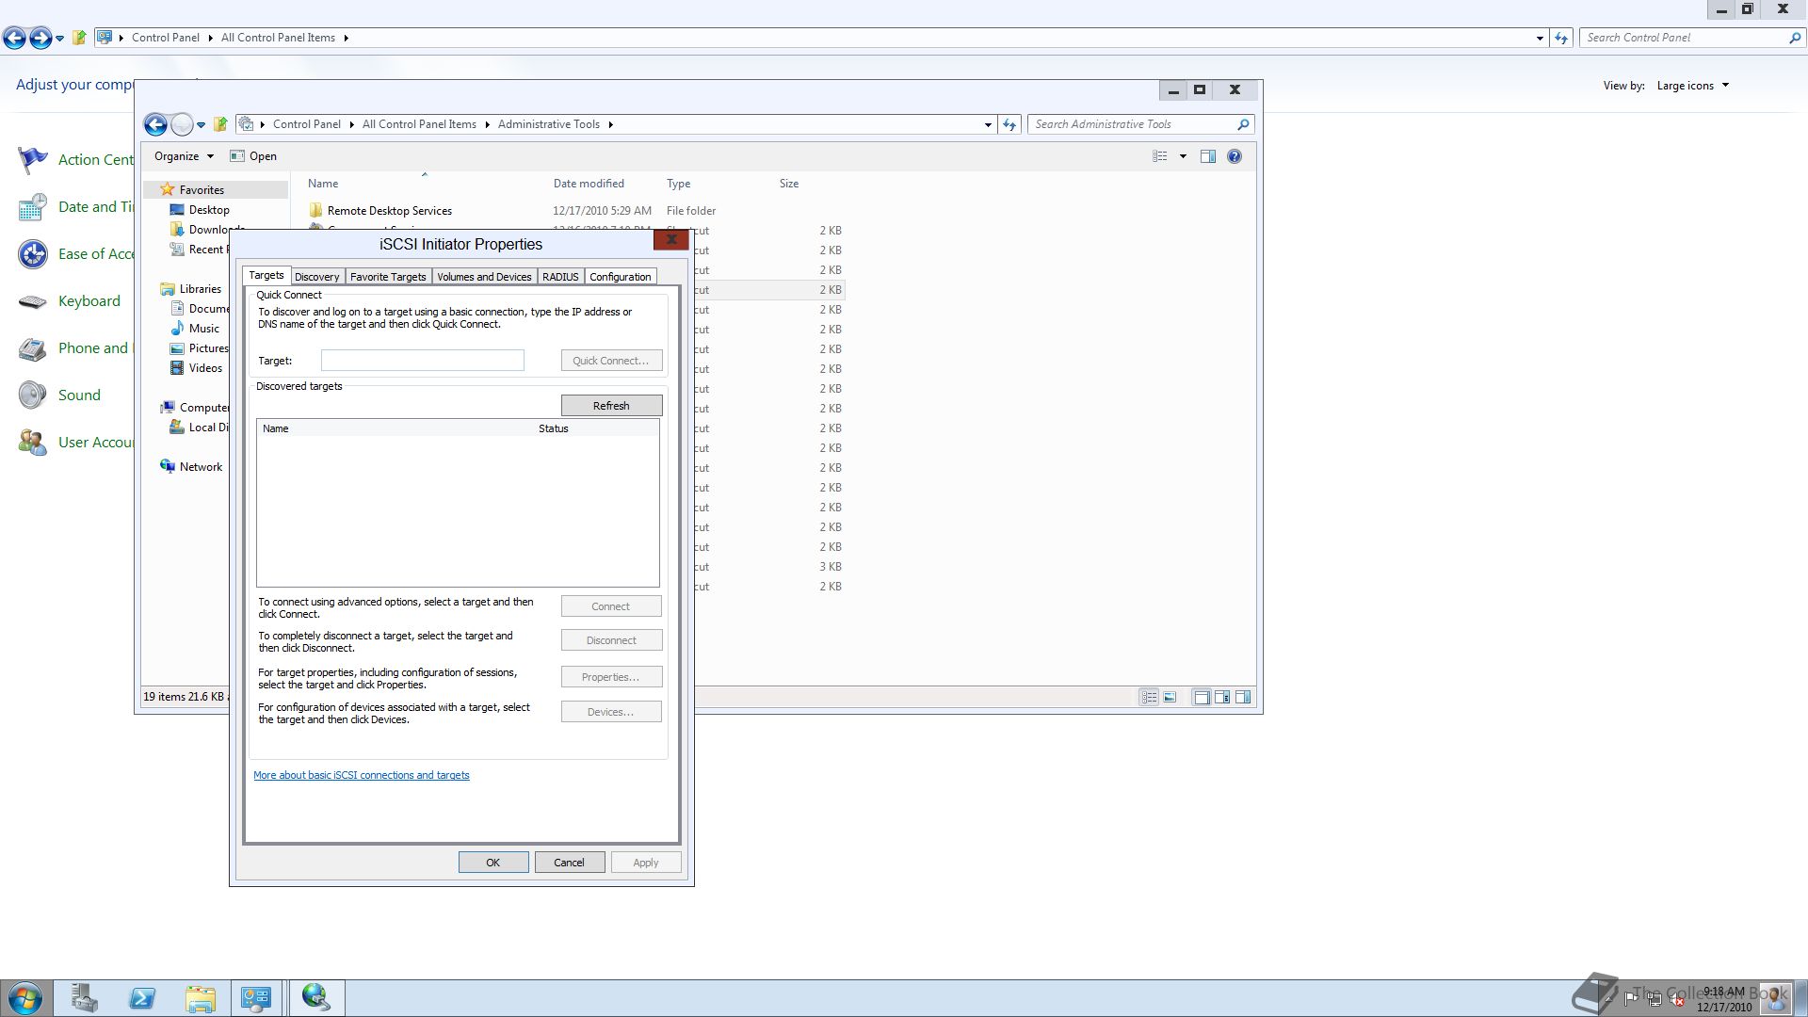Open the Windows Start menu

(25, 998)
